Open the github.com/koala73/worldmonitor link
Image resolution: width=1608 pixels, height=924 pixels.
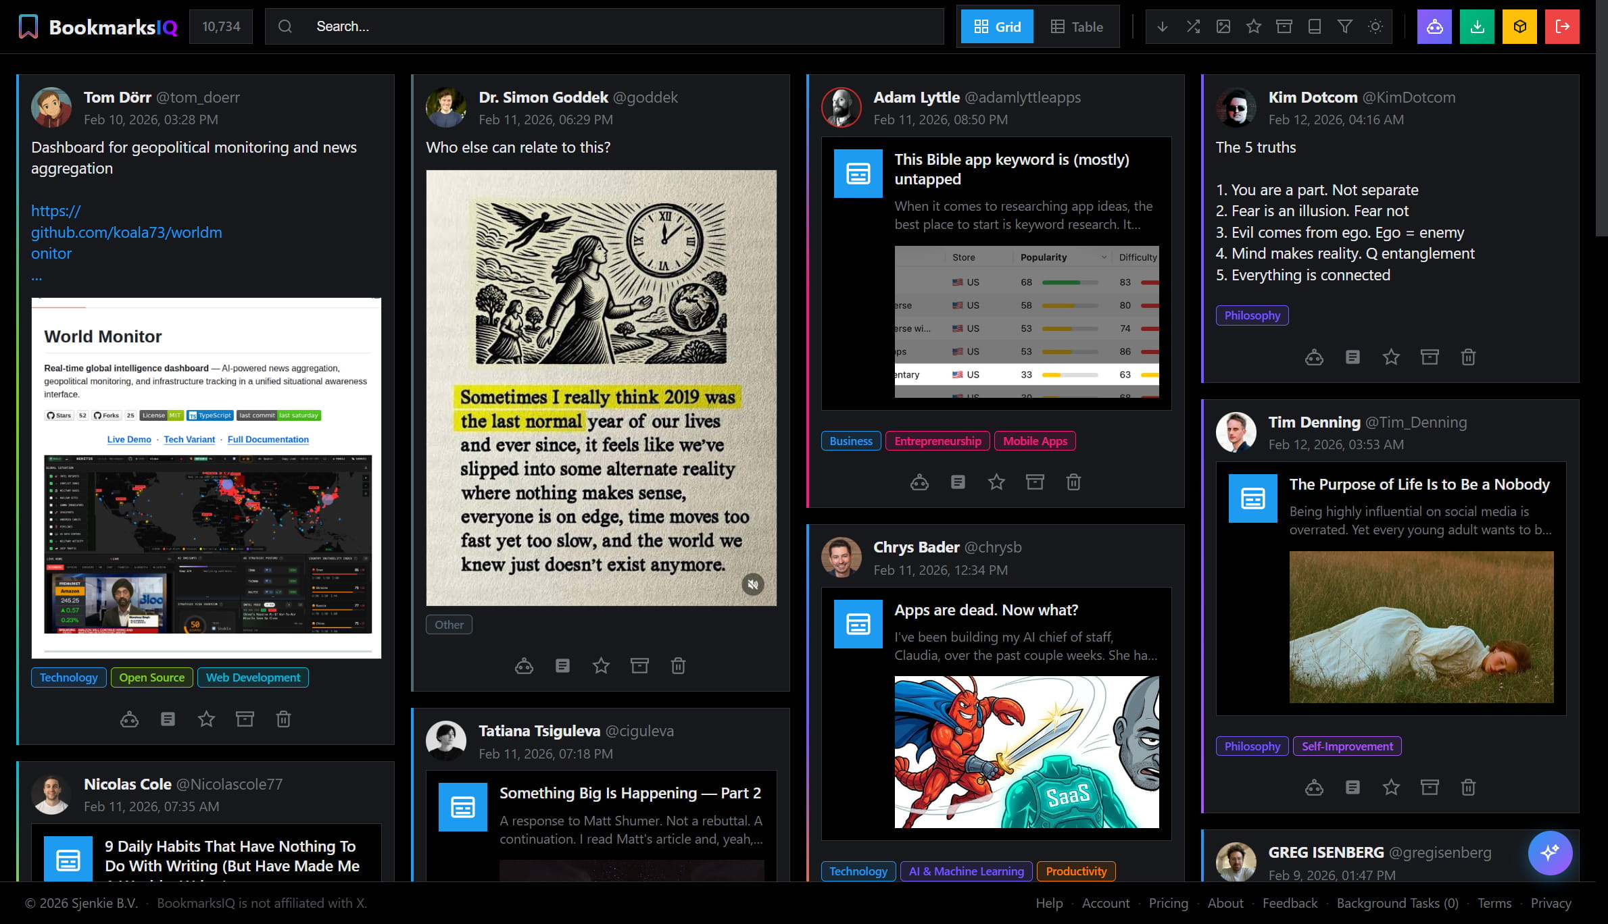(x=126, y=232)
